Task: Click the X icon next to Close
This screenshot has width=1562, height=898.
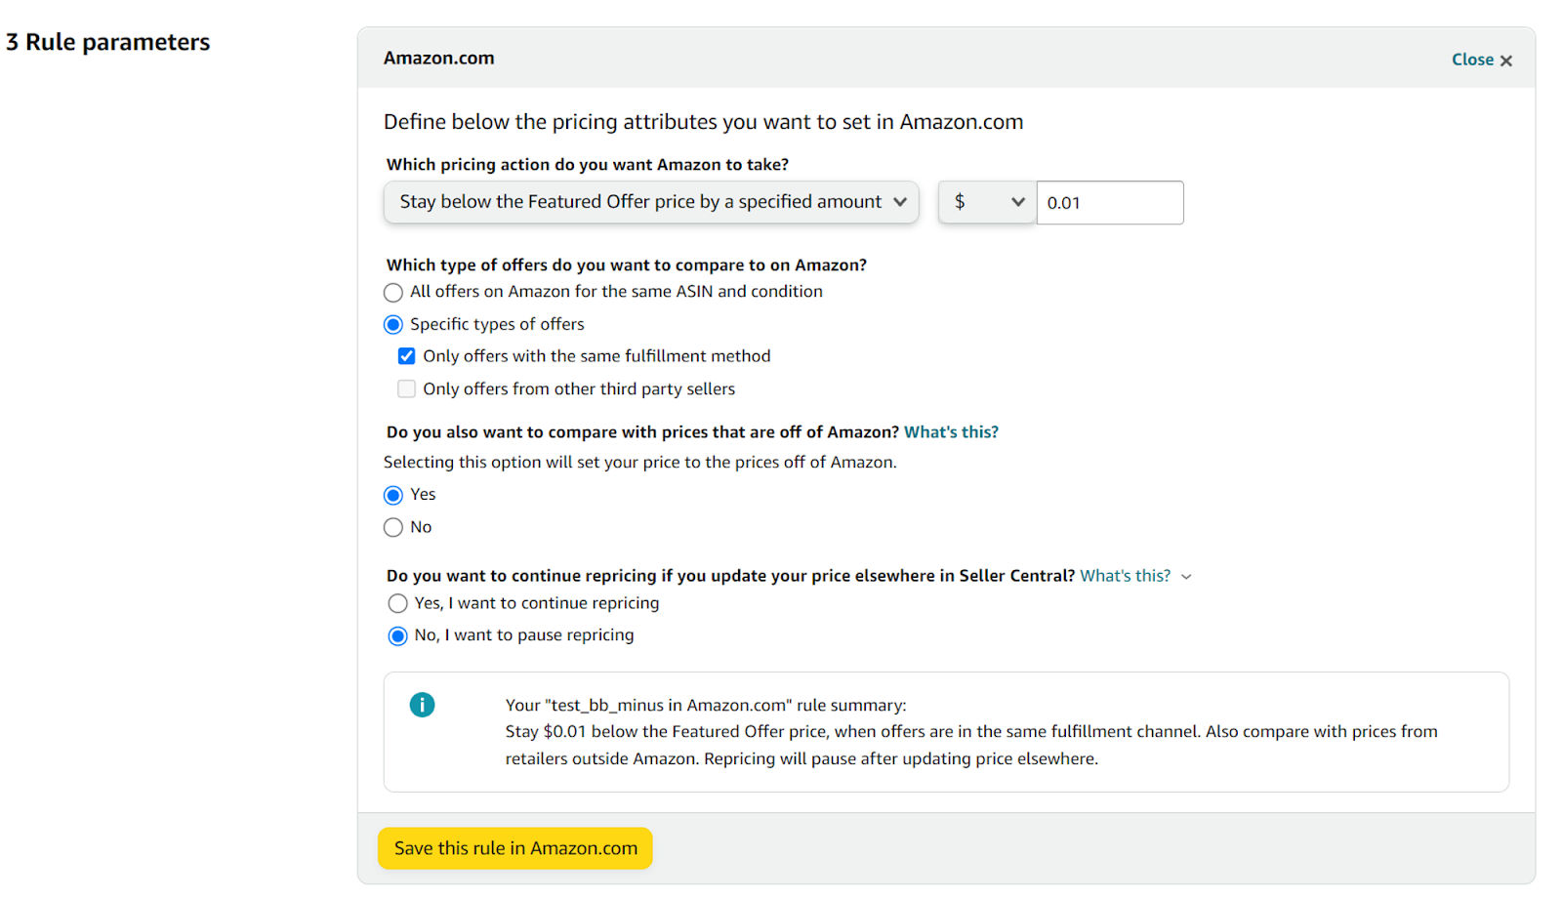Action: (x=1506, y=60)
